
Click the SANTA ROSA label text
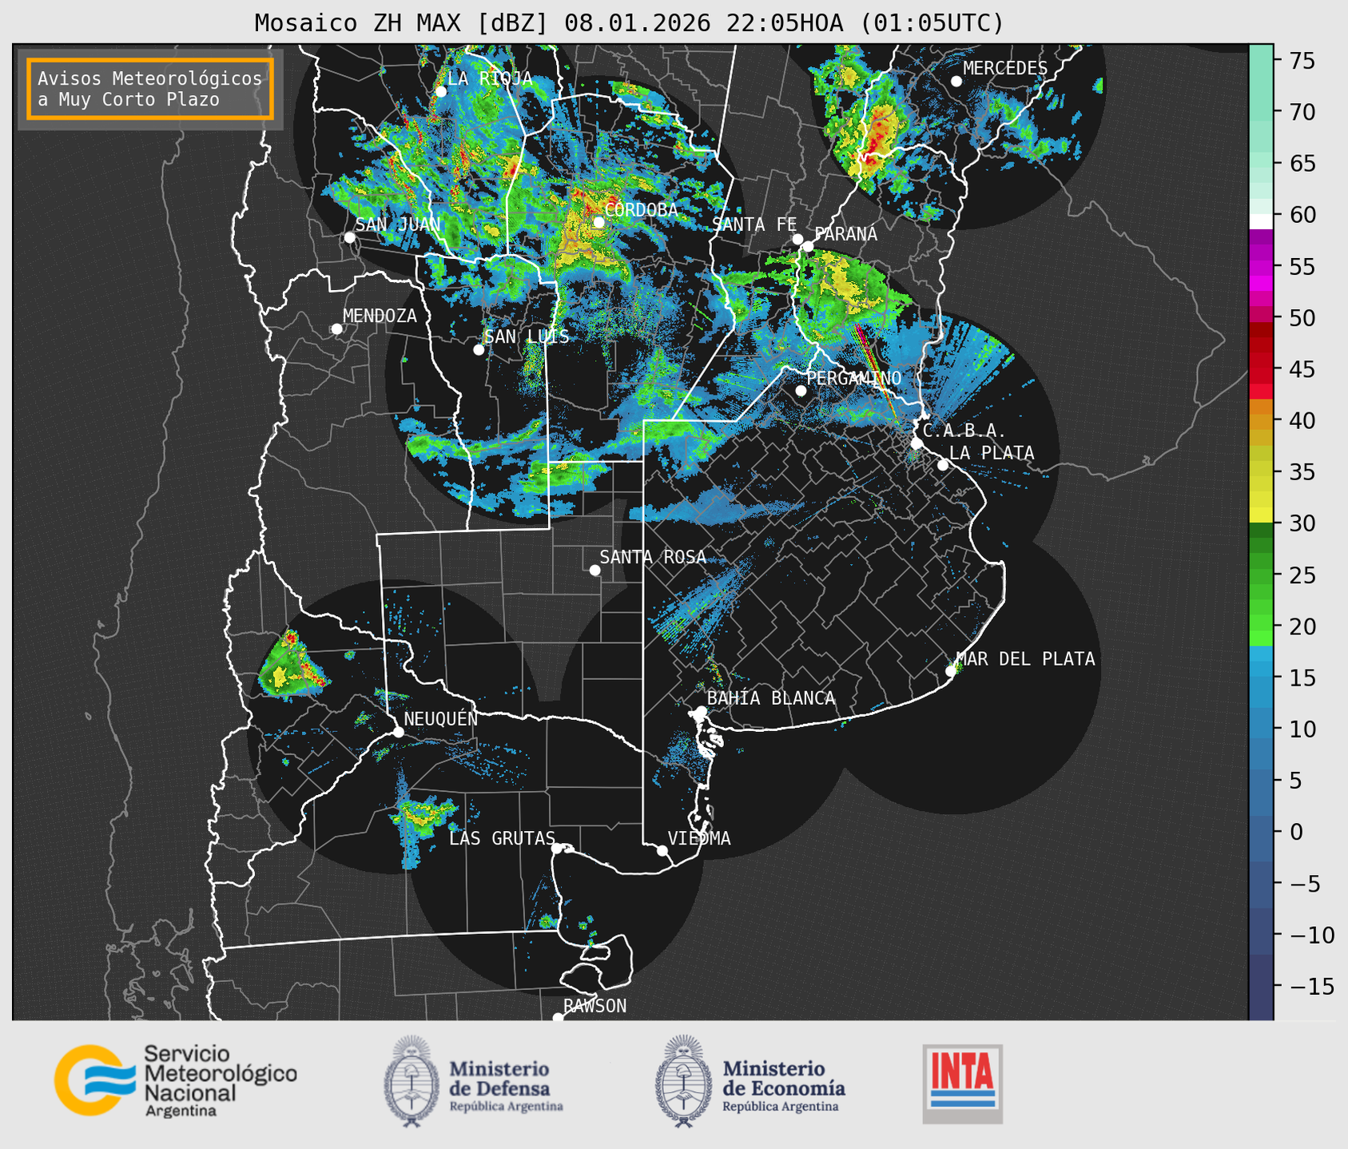pos(653,557)
